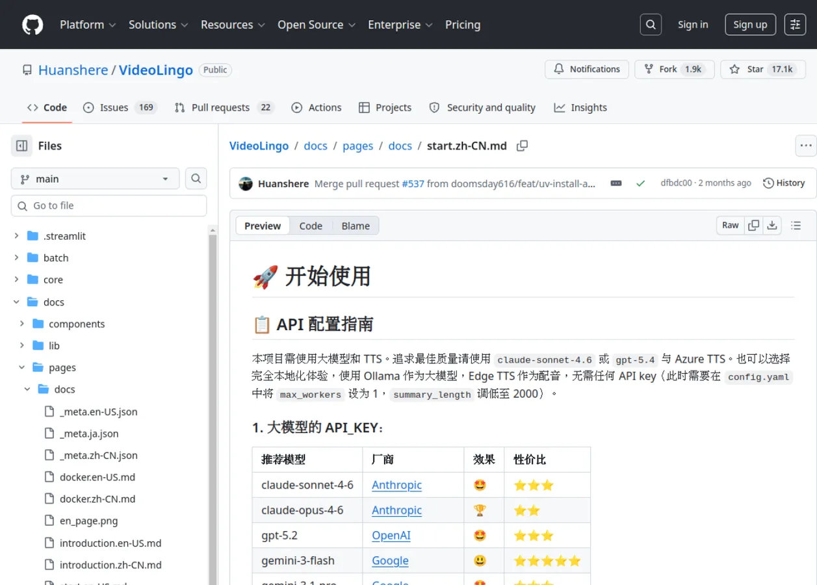The width and height of the screenshot is (817, 585).
Task: Open _meta.ja.json file
Action: pos(89,434)
